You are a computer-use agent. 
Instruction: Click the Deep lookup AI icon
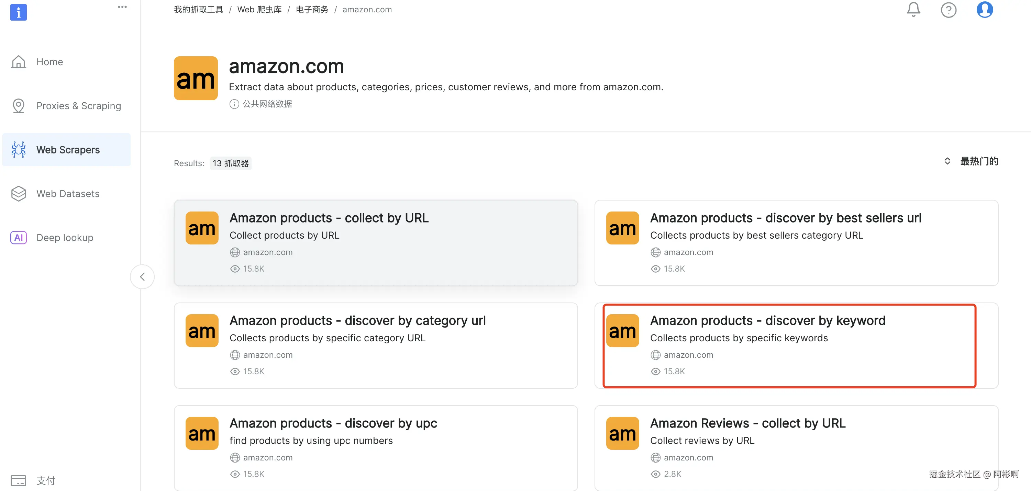click(19, 238)
